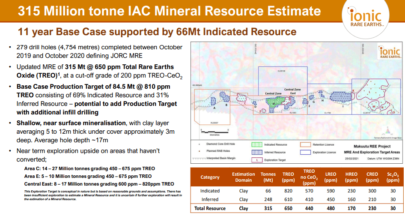Viewport: 405px width, 216px height.
Task: Click the bullet starting '279 drill holes (4,754 metres)'
Action: coord(99,51)
